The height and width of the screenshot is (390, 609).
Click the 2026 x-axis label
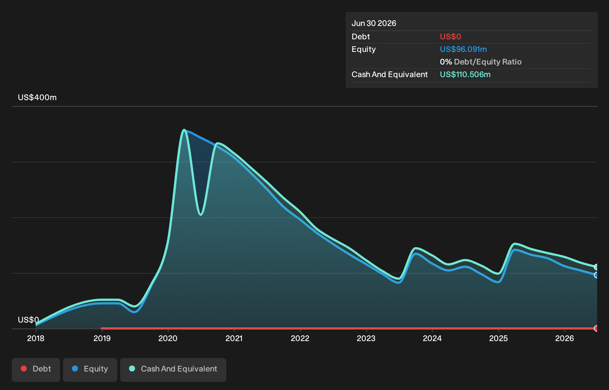click(564, 338)
